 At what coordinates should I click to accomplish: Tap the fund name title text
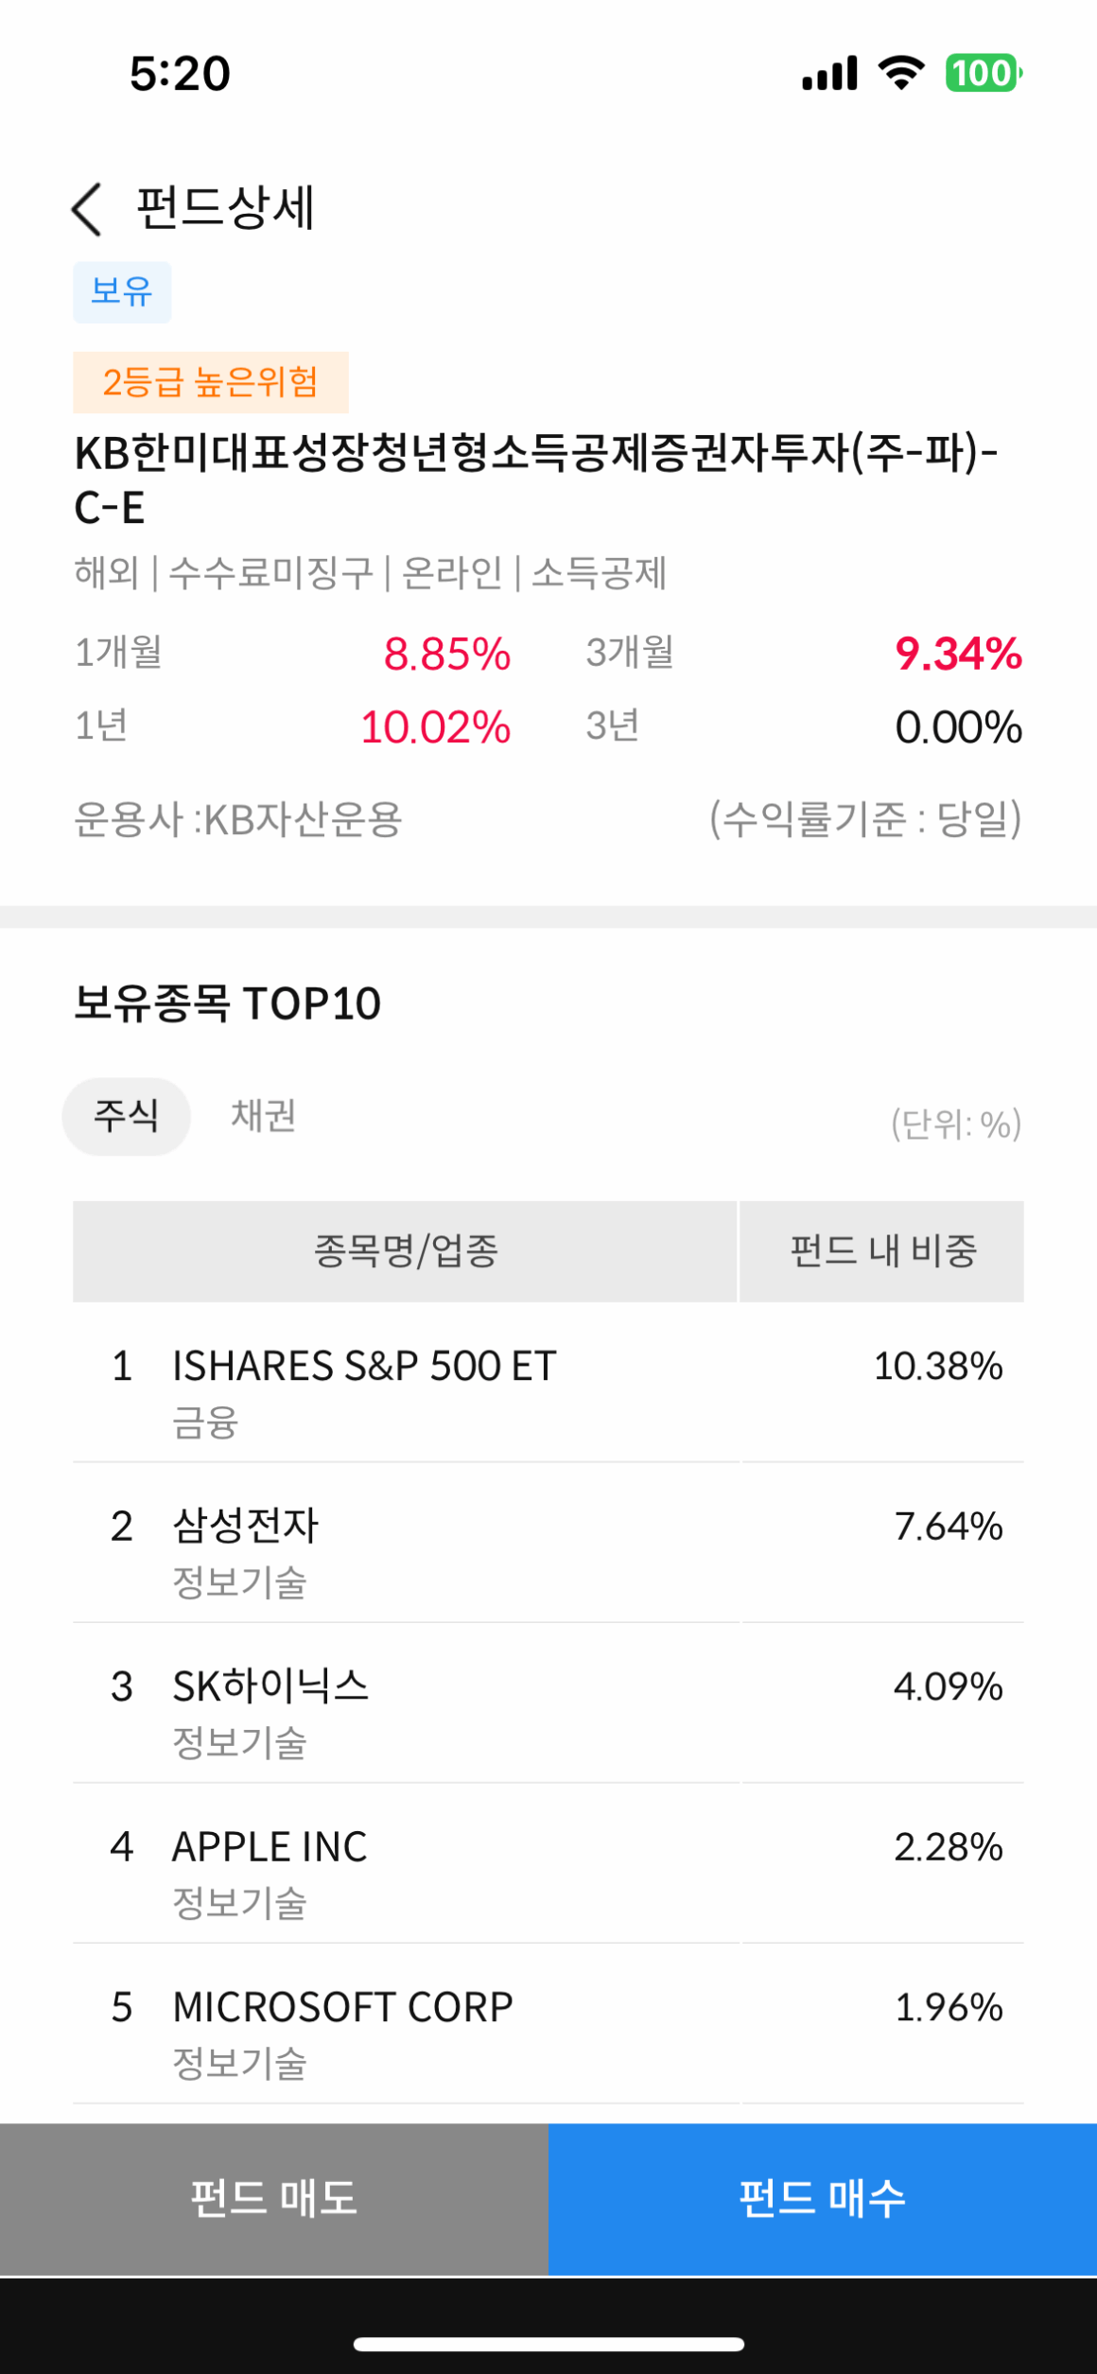click(536, 480)
